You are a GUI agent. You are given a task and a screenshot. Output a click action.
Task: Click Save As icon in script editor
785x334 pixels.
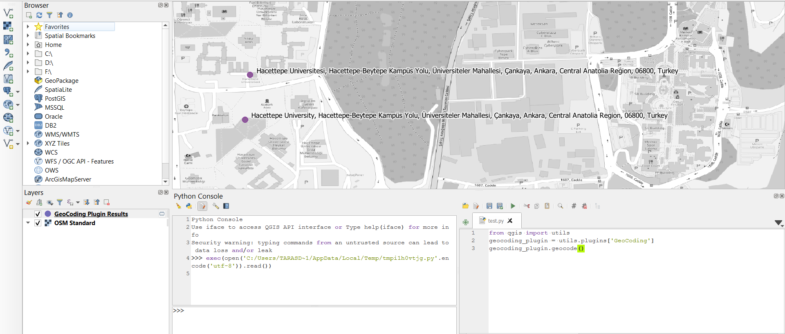click(x=500, y=206)
